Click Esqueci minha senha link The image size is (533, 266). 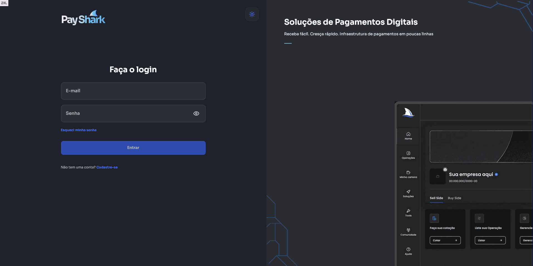(78, 130)
